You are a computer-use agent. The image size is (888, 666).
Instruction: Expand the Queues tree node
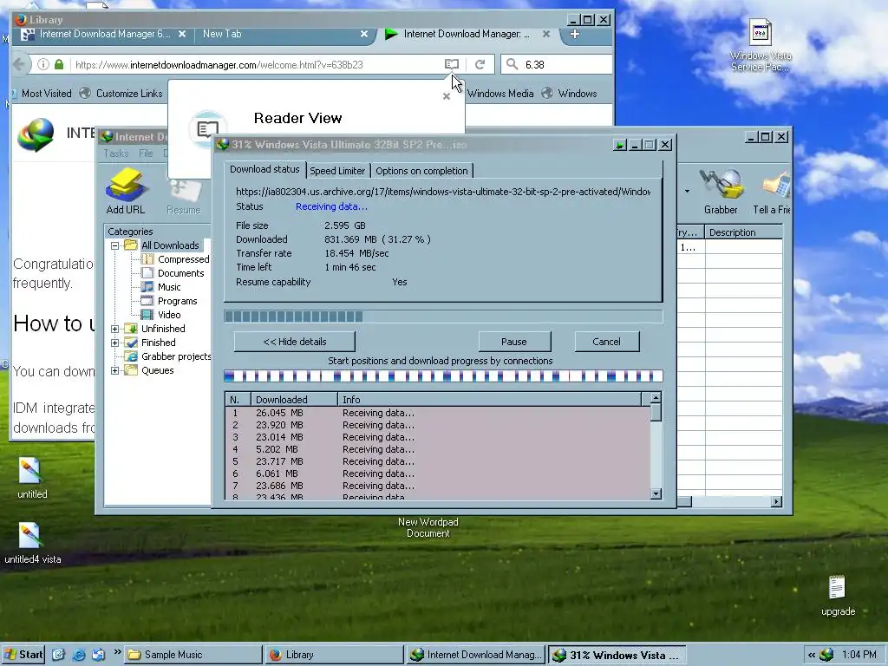[115, 370]
